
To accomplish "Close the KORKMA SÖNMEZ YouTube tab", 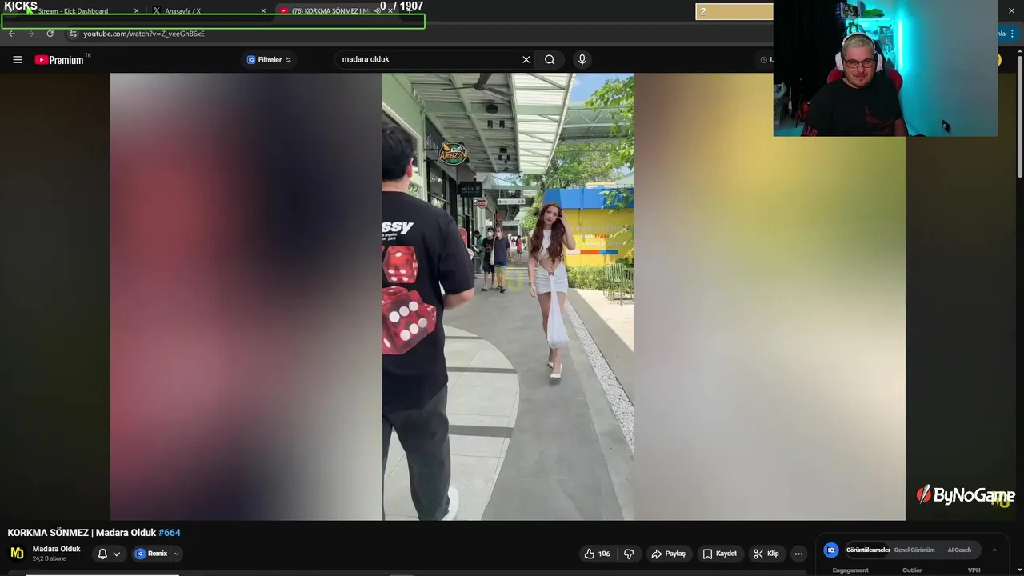I will pyautogui.click(x=390, y=11).
